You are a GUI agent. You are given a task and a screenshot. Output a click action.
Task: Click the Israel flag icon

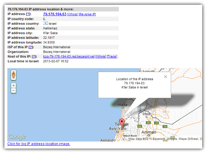point(46,23)
